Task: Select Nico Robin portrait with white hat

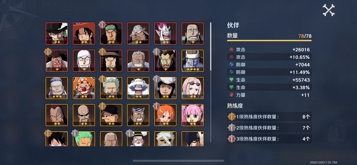Action: tap(165, 88)
